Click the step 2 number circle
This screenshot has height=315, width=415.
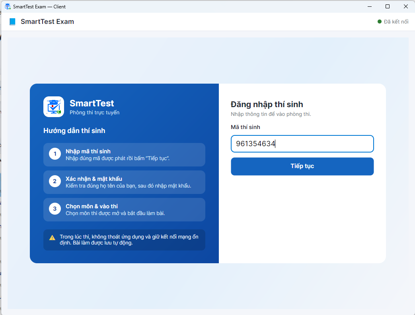(55, 182)
